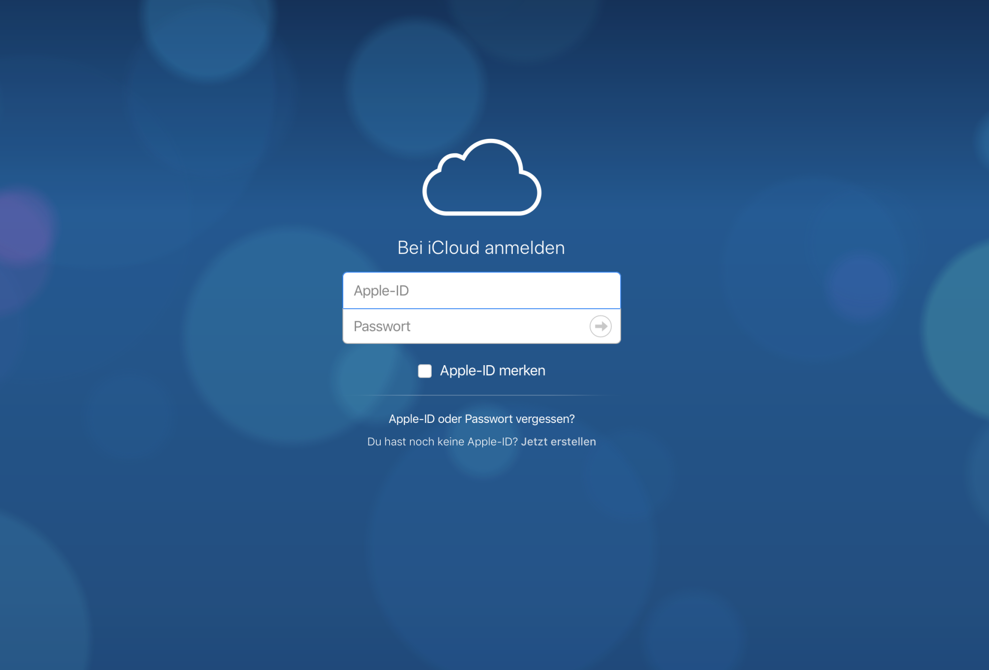Open "Apple-ID oder Passwort vergessen?" link

coord(482,419)
